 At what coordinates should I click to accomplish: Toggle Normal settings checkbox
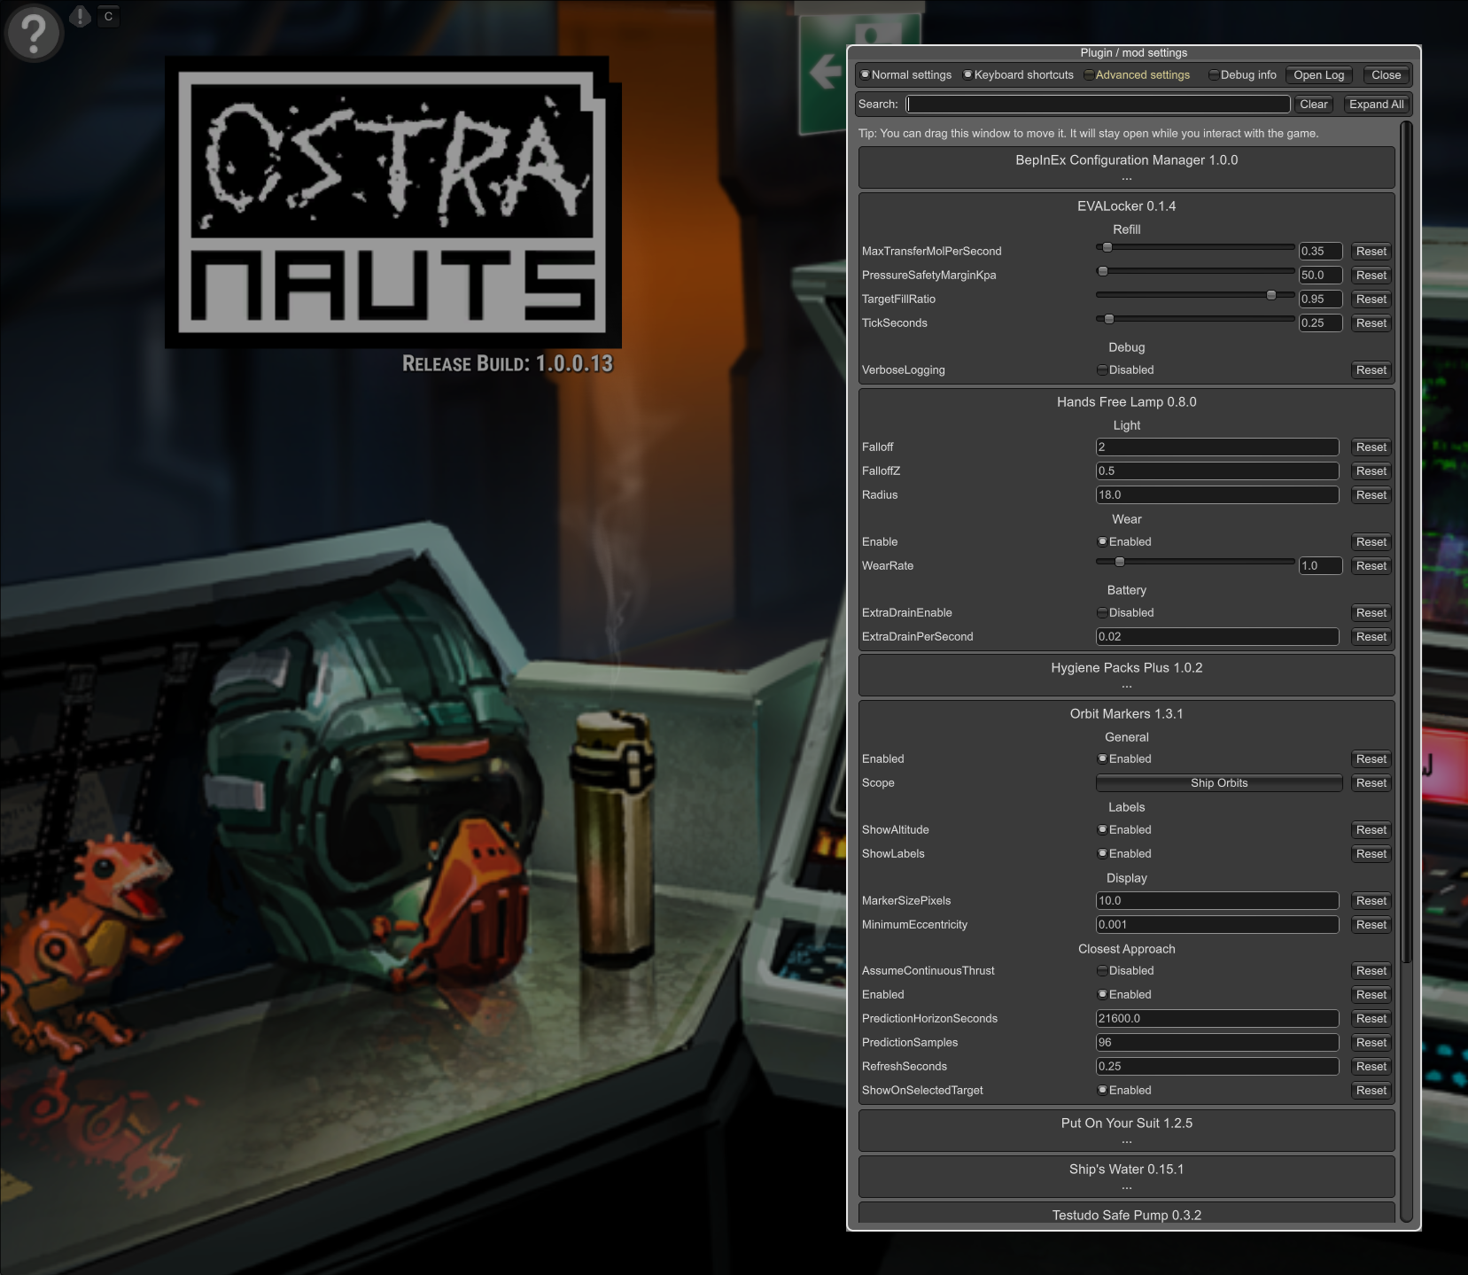pyautogui.click(x=905, y=75)
